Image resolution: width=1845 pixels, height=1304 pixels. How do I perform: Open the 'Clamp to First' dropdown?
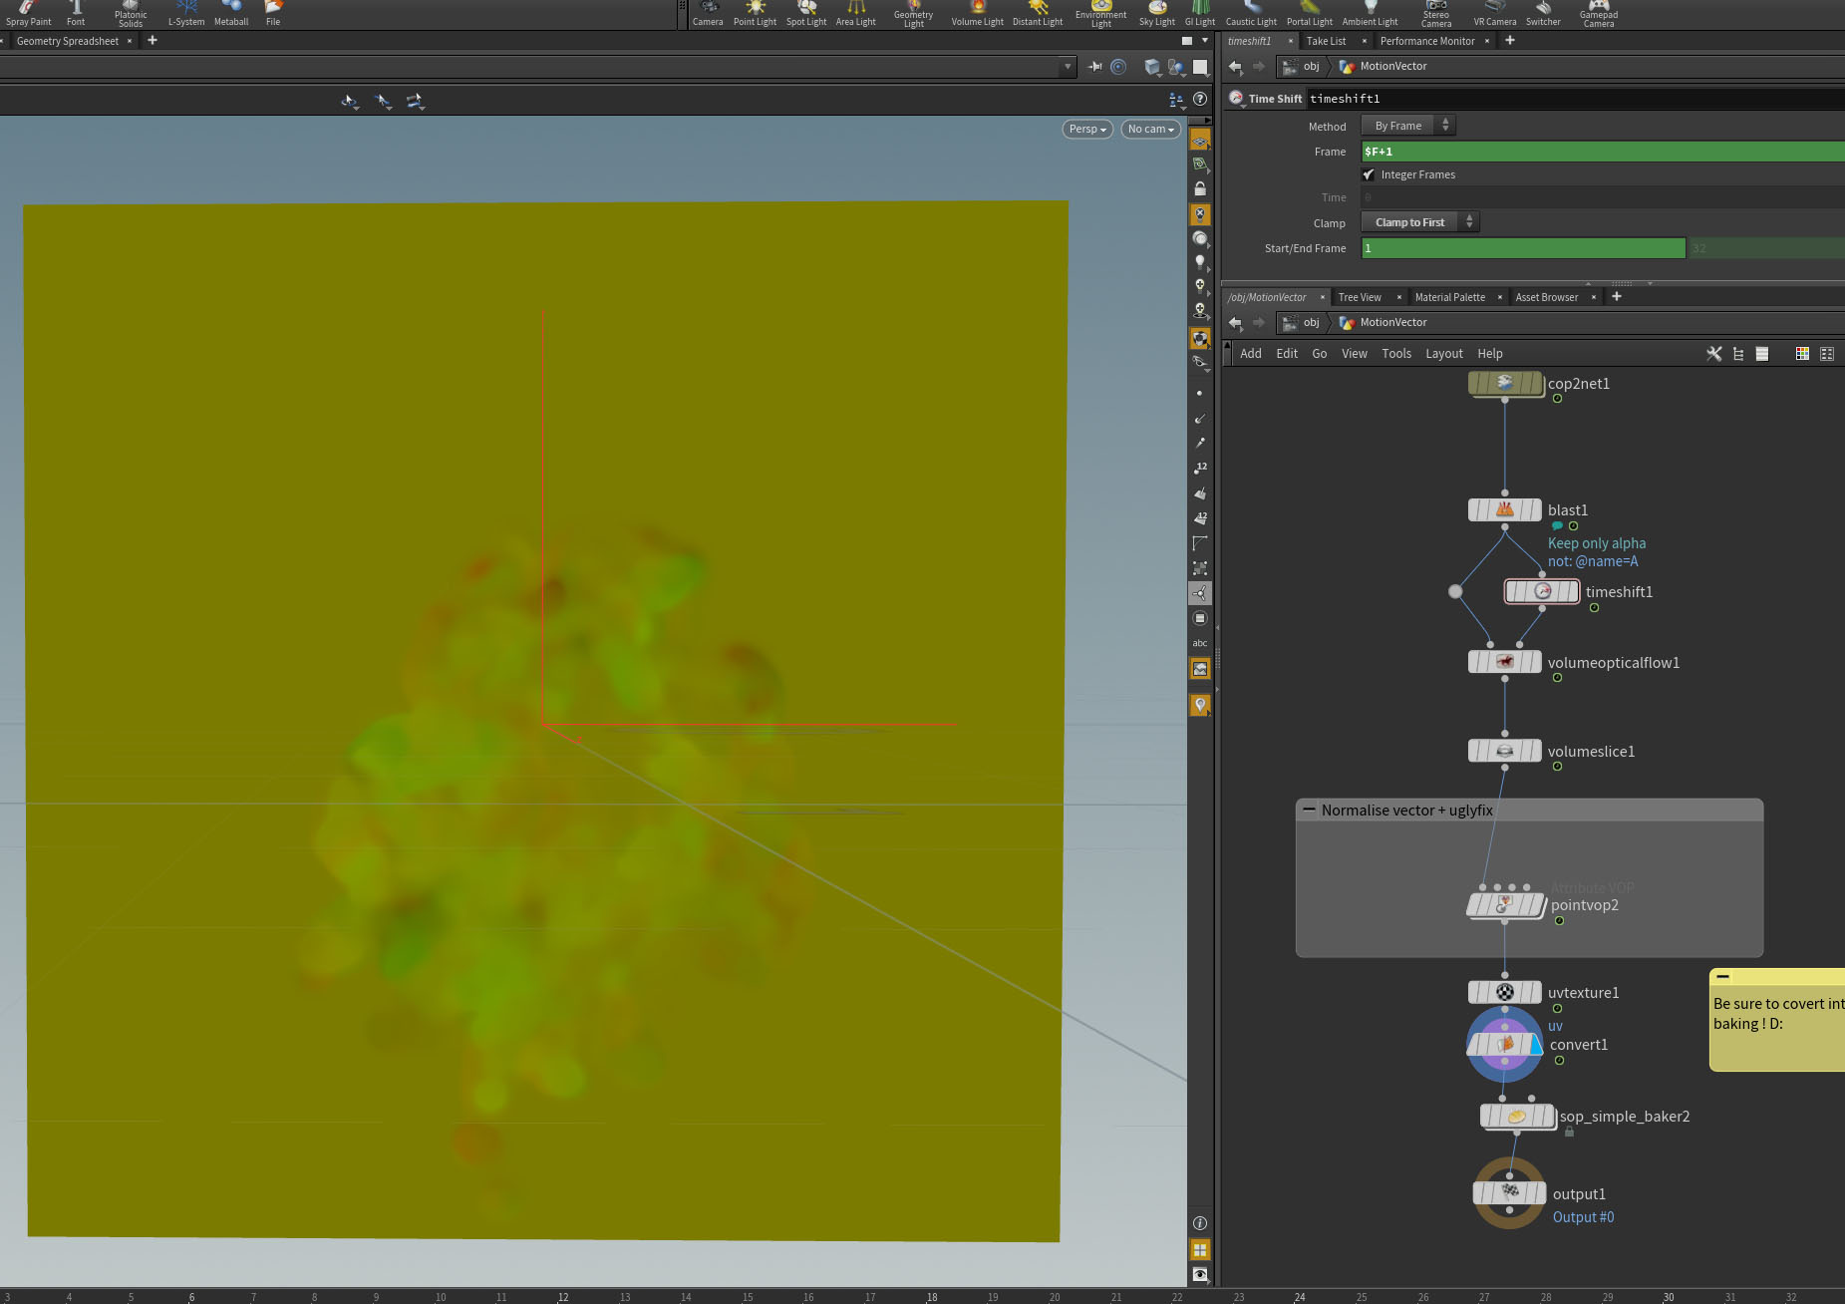(1419, 221)
